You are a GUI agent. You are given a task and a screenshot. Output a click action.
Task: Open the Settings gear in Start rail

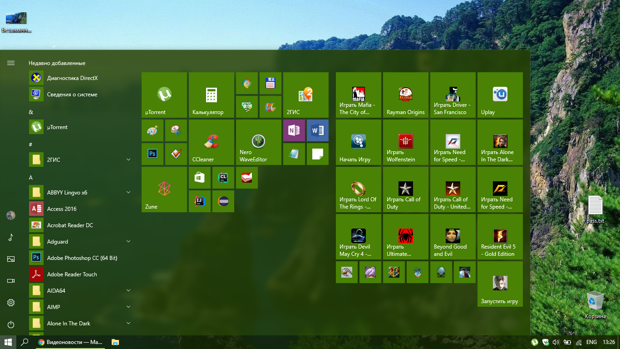pyautogui.click(x=11, y=303)
